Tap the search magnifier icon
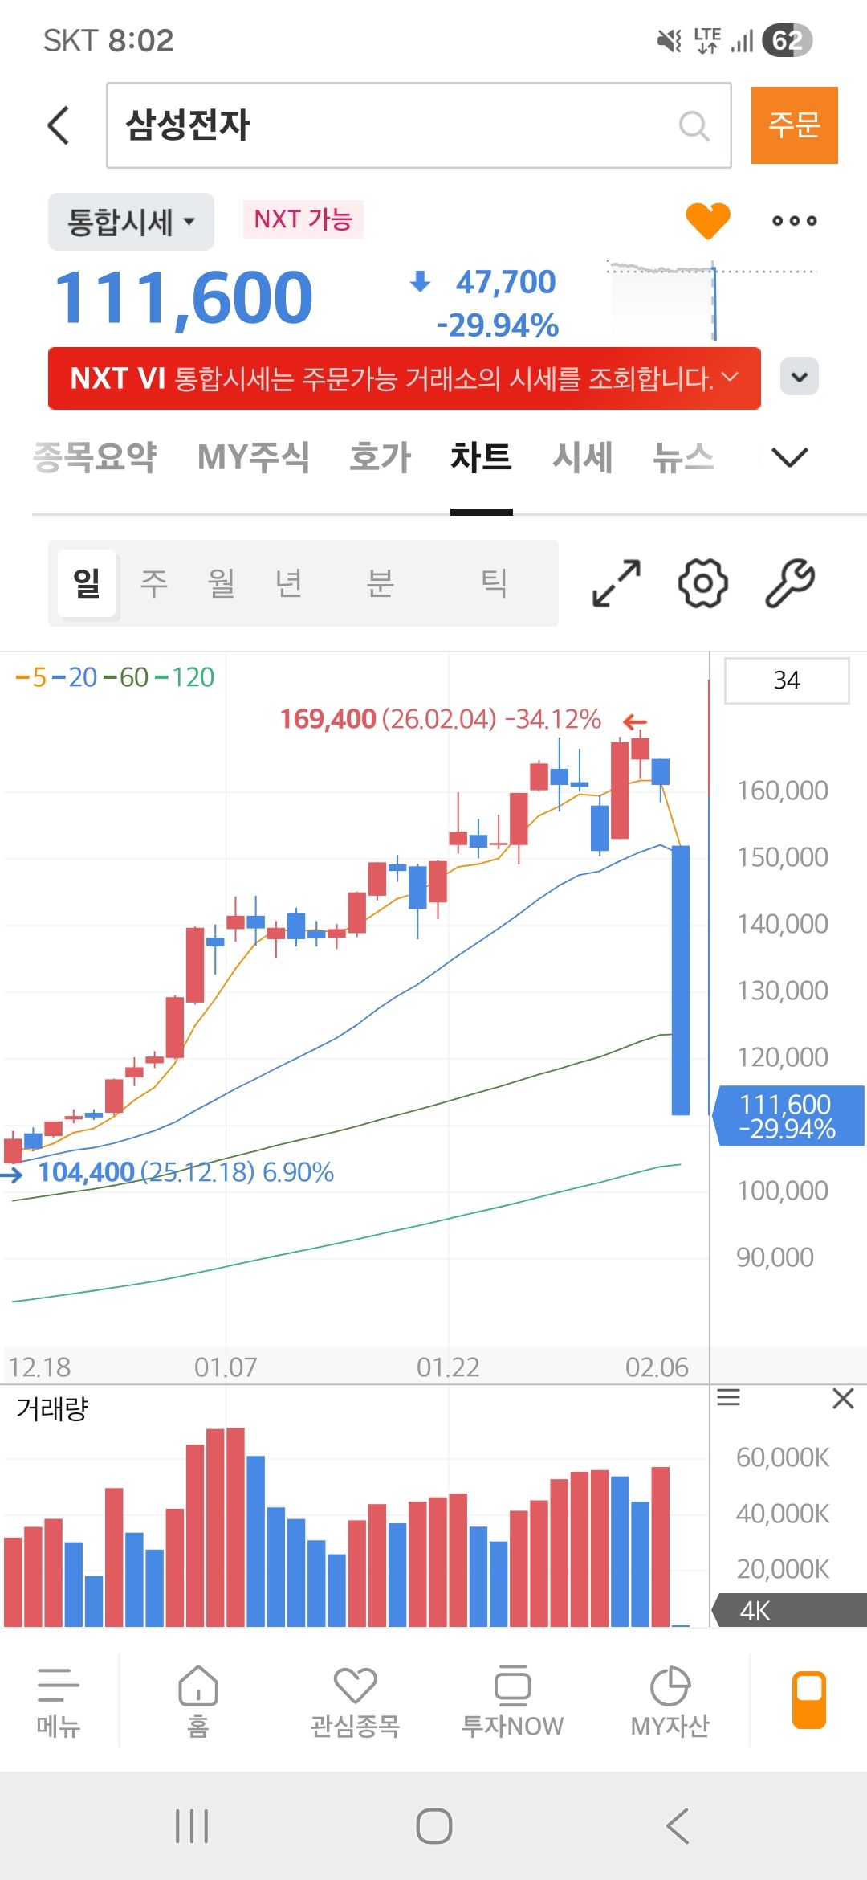The image size is (867, 1880). click(694, 125)
